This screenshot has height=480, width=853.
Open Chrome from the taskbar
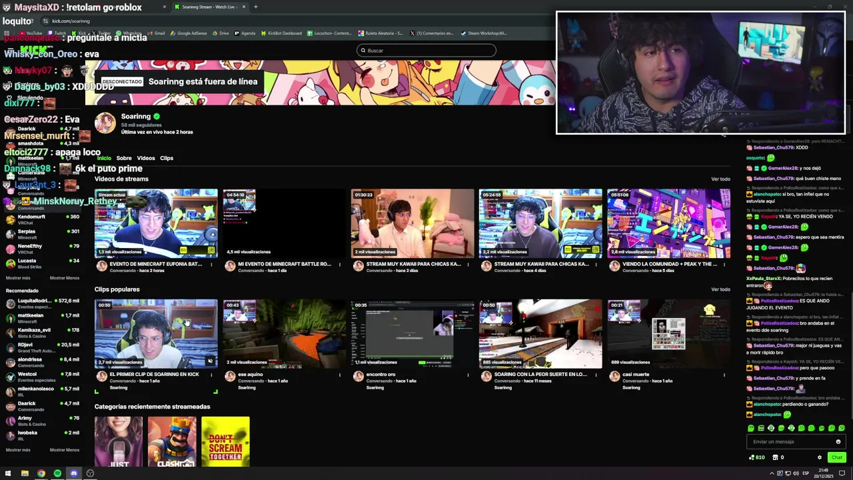41,473
